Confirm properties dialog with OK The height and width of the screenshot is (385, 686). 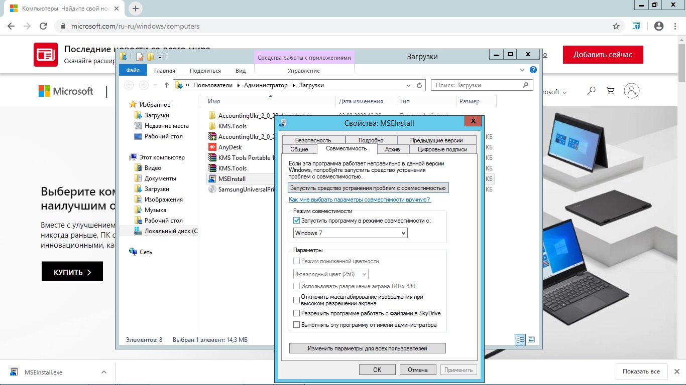pyautogui.click(x=377, y=370)
